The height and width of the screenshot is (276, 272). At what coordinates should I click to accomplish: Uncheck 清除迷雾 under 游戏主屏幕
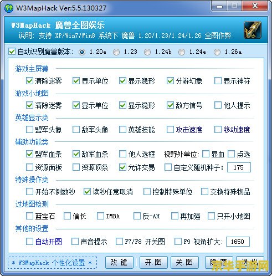tap(29, 81)
